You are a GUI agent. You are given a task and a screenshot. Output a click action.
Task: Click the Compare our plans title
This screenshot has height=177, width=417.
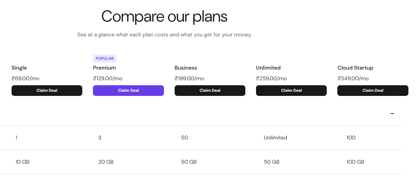click(164, 17)
